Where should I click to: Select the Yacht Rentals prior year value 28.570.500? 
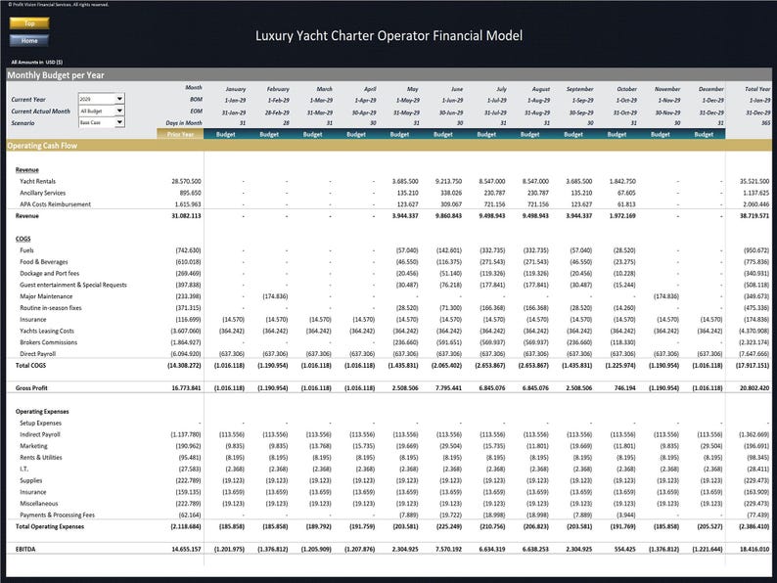(186, 181)
